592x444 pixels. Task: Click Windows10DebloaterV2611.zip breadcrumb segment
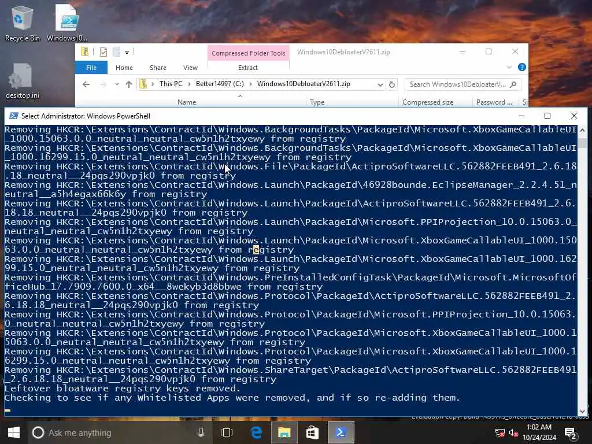304,84
